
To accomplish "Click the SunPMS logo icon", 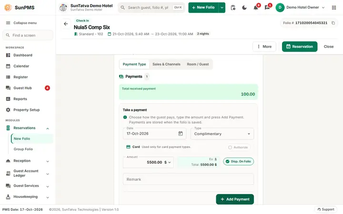I will coord(8,8).
